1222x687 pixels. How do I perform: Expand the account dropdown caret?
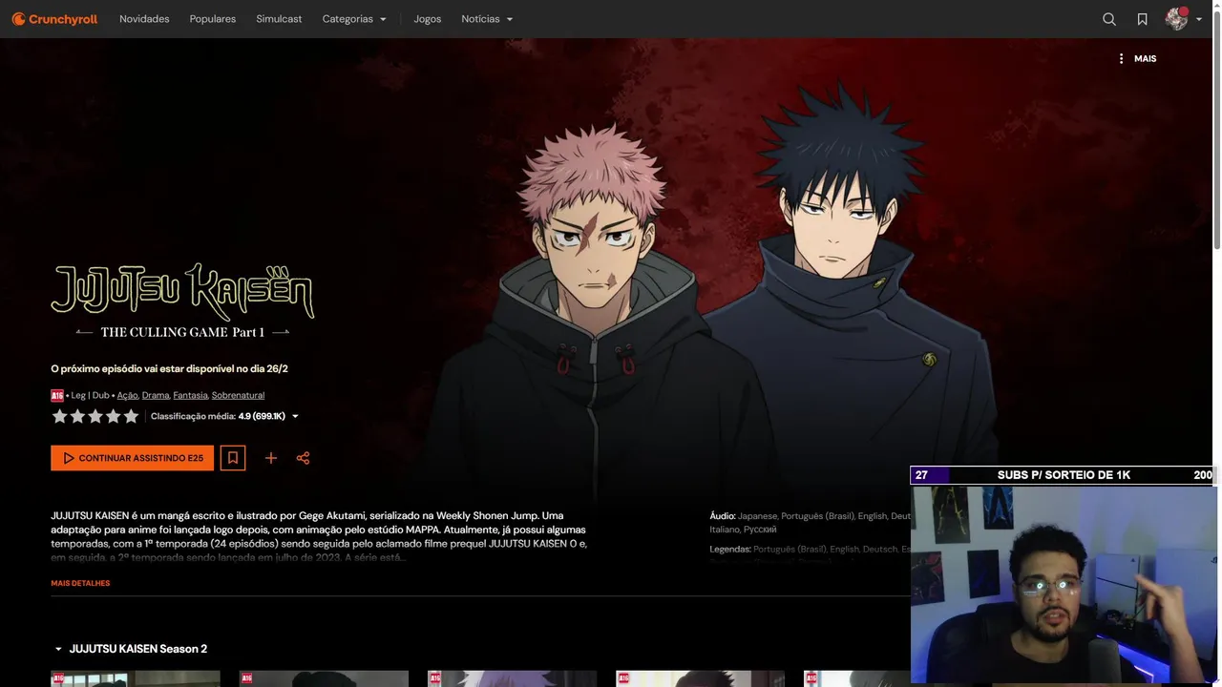point(1199,19)
